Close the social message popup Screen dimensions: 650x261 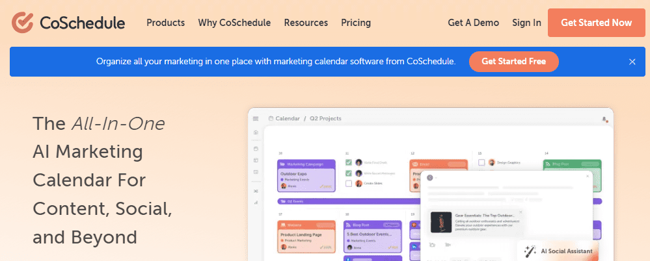[588, 176]
